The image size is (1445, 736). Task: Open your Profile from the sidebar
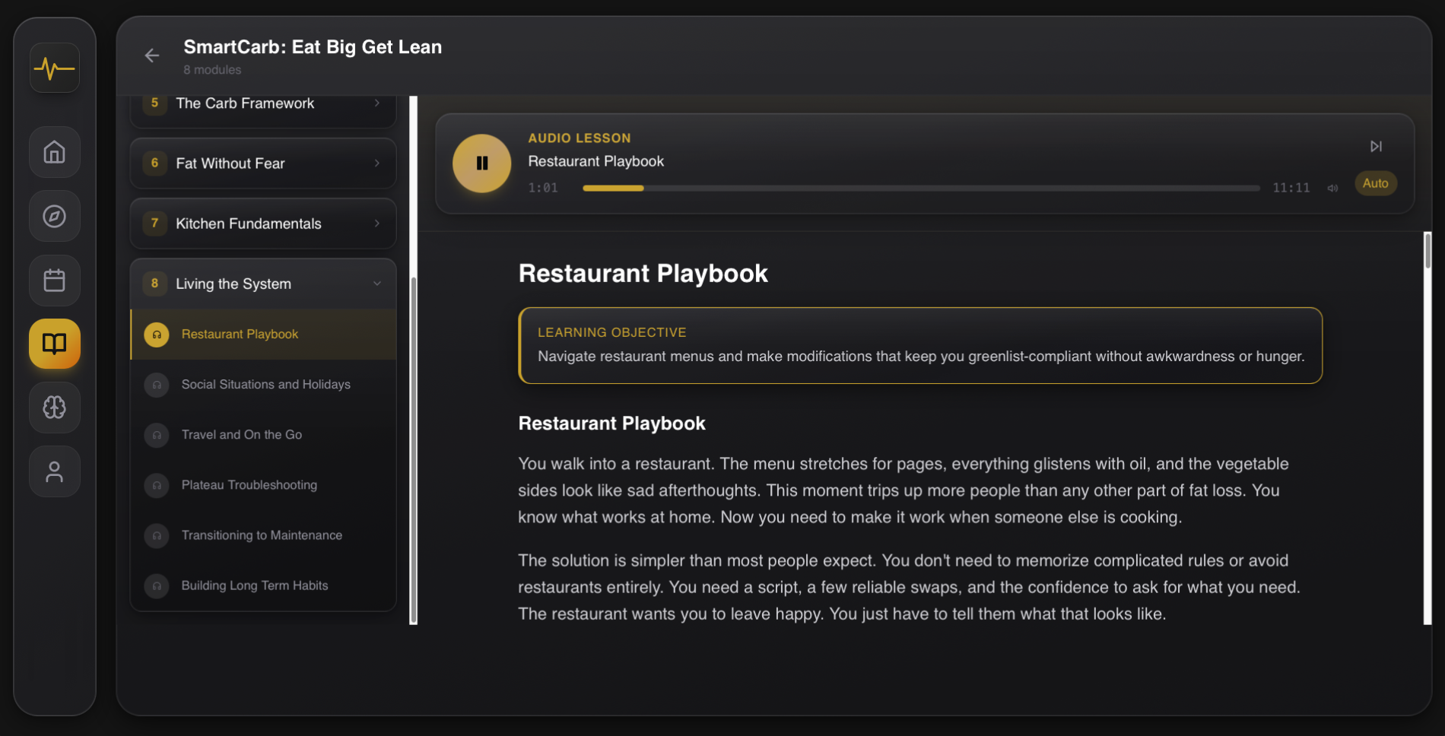click(x=54, y=471)
